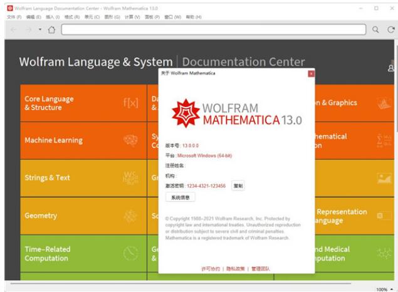Click the f[x] icon on Core Language tile

tap(131, 103)
